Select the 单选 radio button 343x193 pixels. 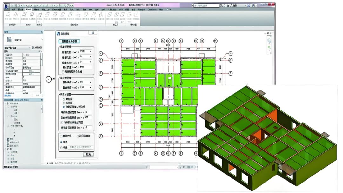pyautogui.click(x=61, y=148)
